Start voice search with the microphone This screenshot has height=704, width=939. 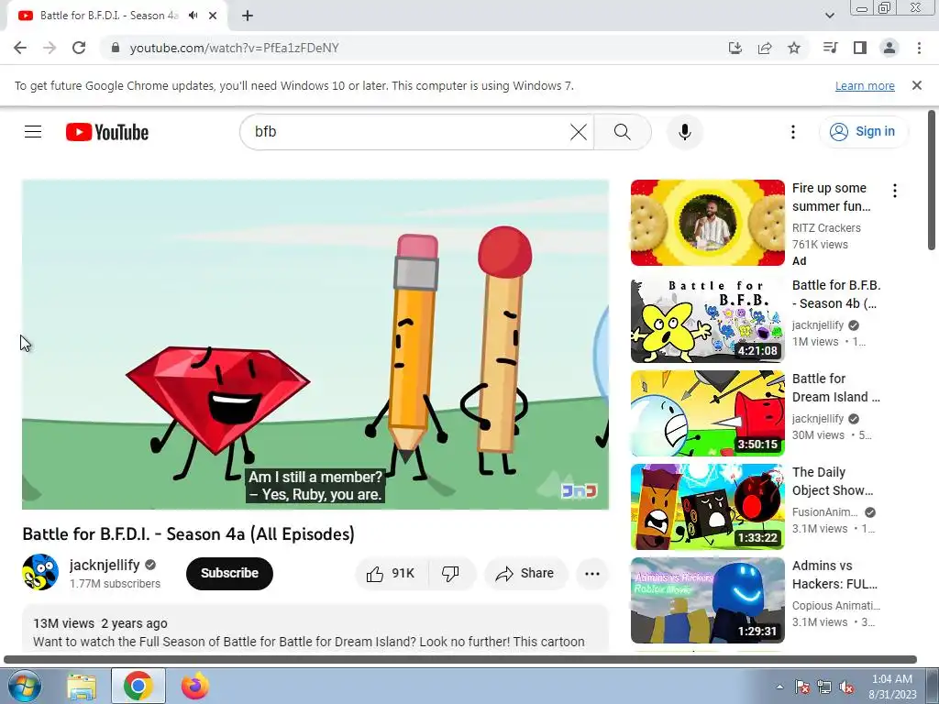[684, 132]
